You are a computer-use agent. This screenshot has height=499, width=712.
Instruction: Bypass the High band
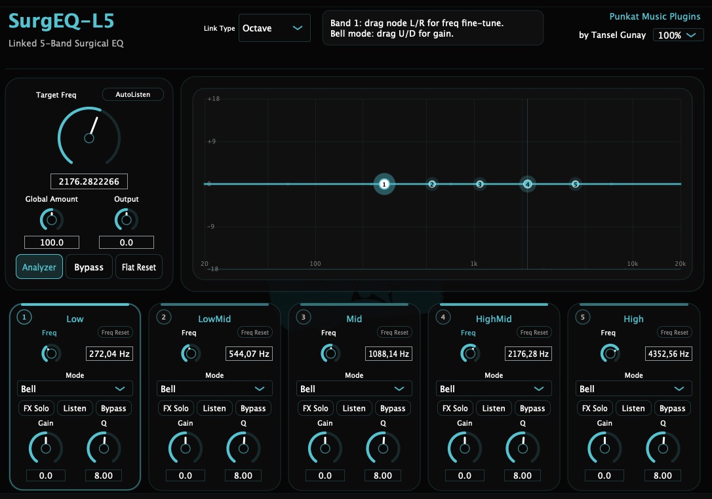click(x=672, y=408)
